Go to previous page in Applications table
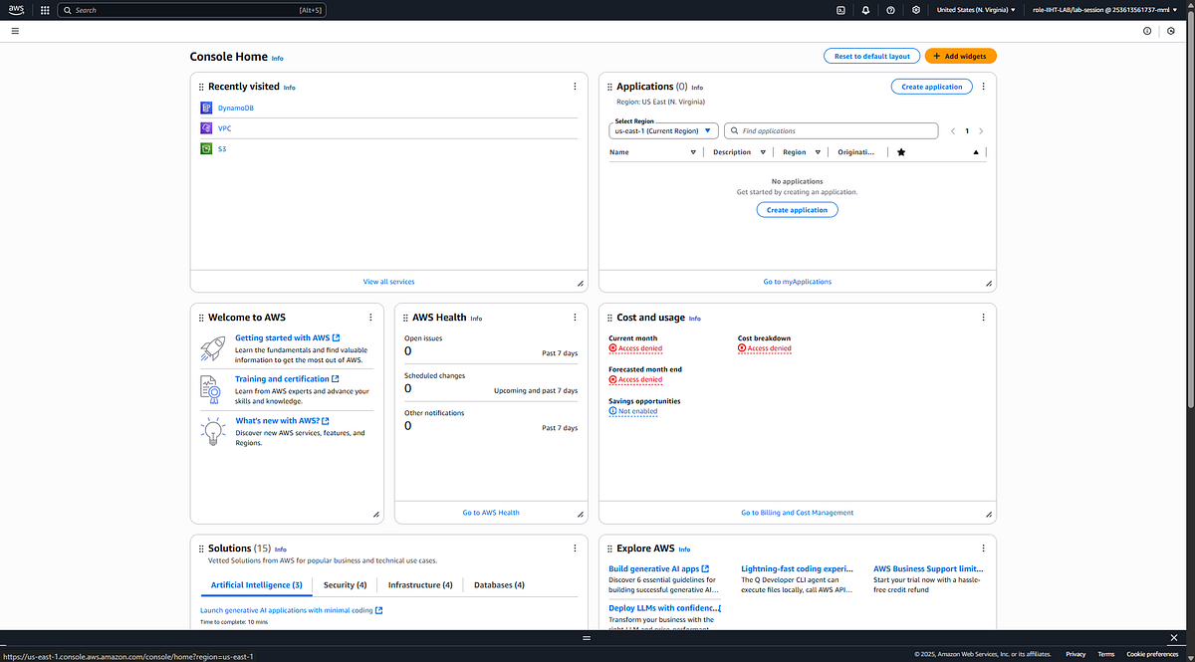The image size is (1195, 662). [952, 130]
